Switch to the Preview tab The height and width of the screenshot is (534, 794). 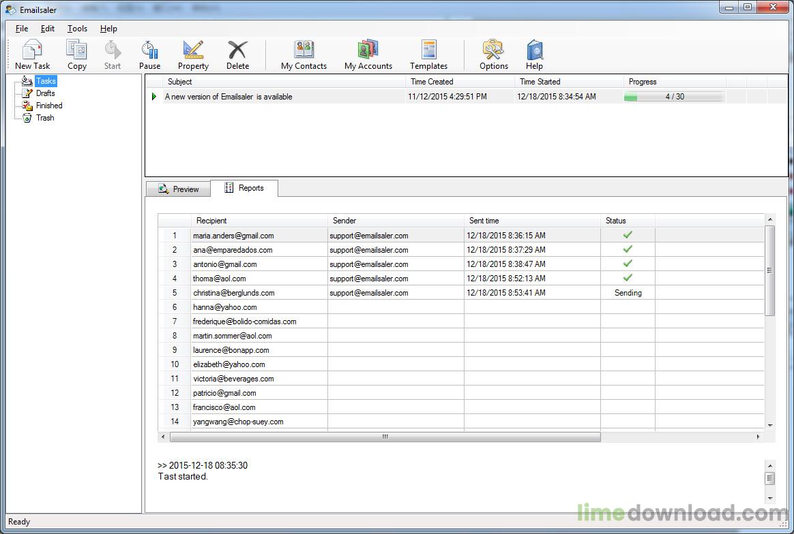click(x=178, y=189)
